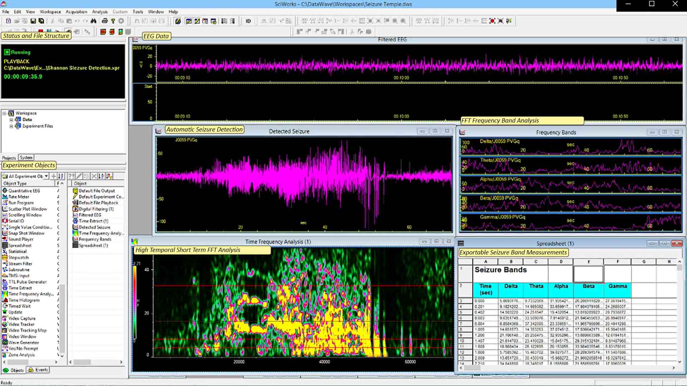Select the Seizure Bands title cell

pyautogui.click(x=511, y=274)
